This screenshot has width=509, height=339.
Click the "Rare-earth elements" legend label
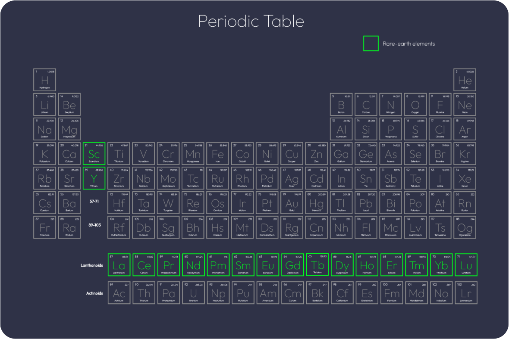pyautogui.click(x=408, y=44)
